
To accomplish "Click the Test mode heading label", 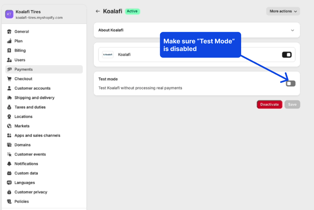I will tap(108, 79).
